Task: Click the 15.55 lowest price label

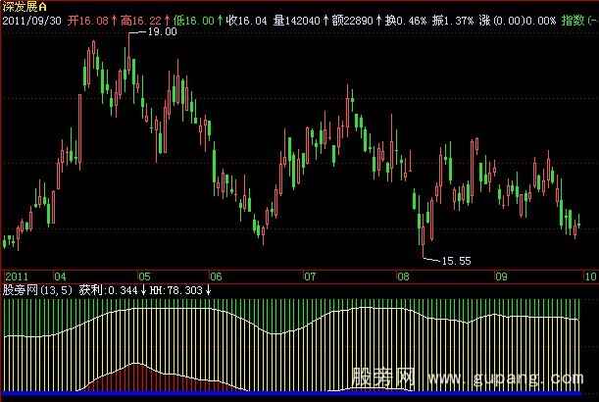Action: click(x=457, y=261)
